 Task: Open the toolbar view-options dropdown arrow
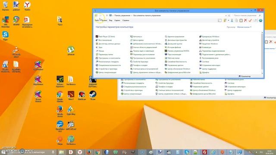(228, 21)
